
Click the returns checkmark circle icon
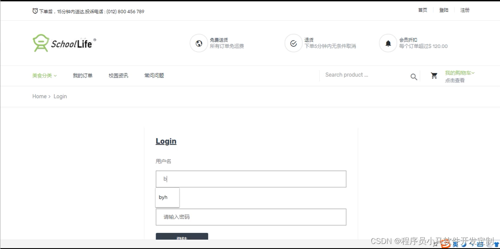(x=293, y=43)
